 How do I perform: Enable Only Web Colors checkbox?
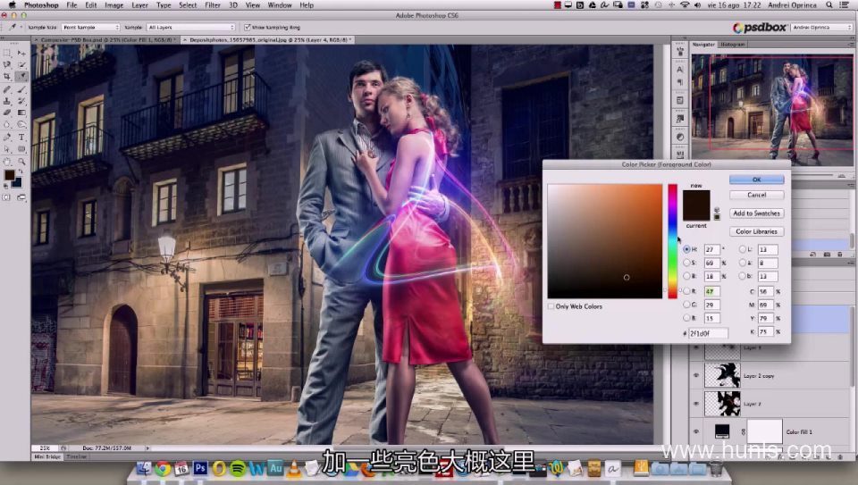tap(551, 306)
